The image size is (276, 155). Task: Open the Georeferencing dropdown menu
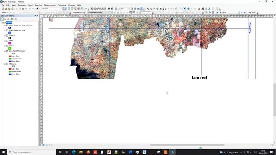[x=79, y=12]
